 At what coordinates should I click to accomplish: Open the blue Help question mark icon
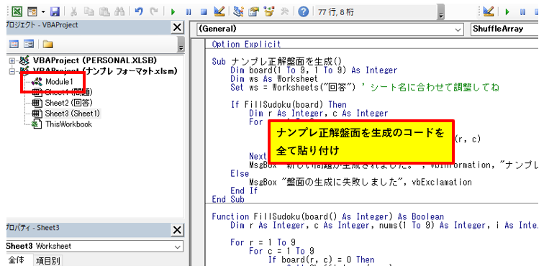pos(304,12)
